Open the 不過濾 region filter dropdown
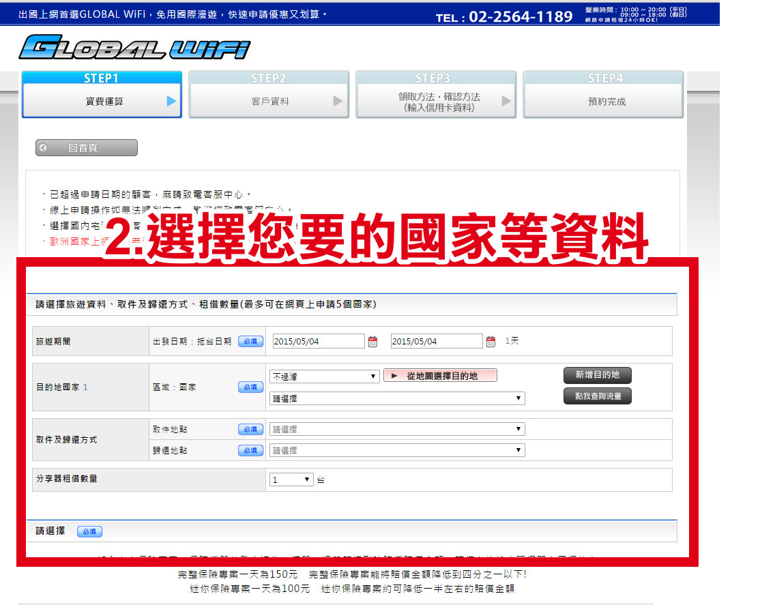 tap(324, 377)
